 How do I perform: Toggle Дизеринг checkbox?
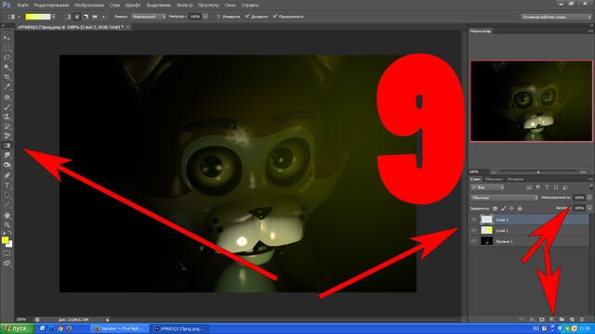click(x=247, y=17)
